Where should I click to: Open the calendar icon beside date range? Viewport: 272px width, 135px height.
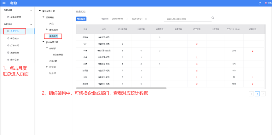point(146,19)
